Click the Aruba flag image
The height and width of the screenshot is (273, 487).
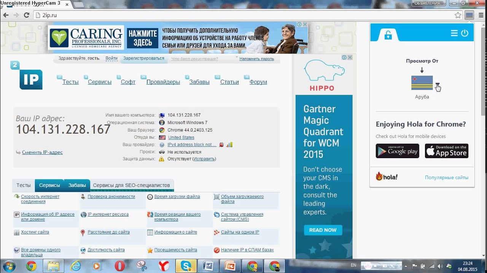[422, 83]
